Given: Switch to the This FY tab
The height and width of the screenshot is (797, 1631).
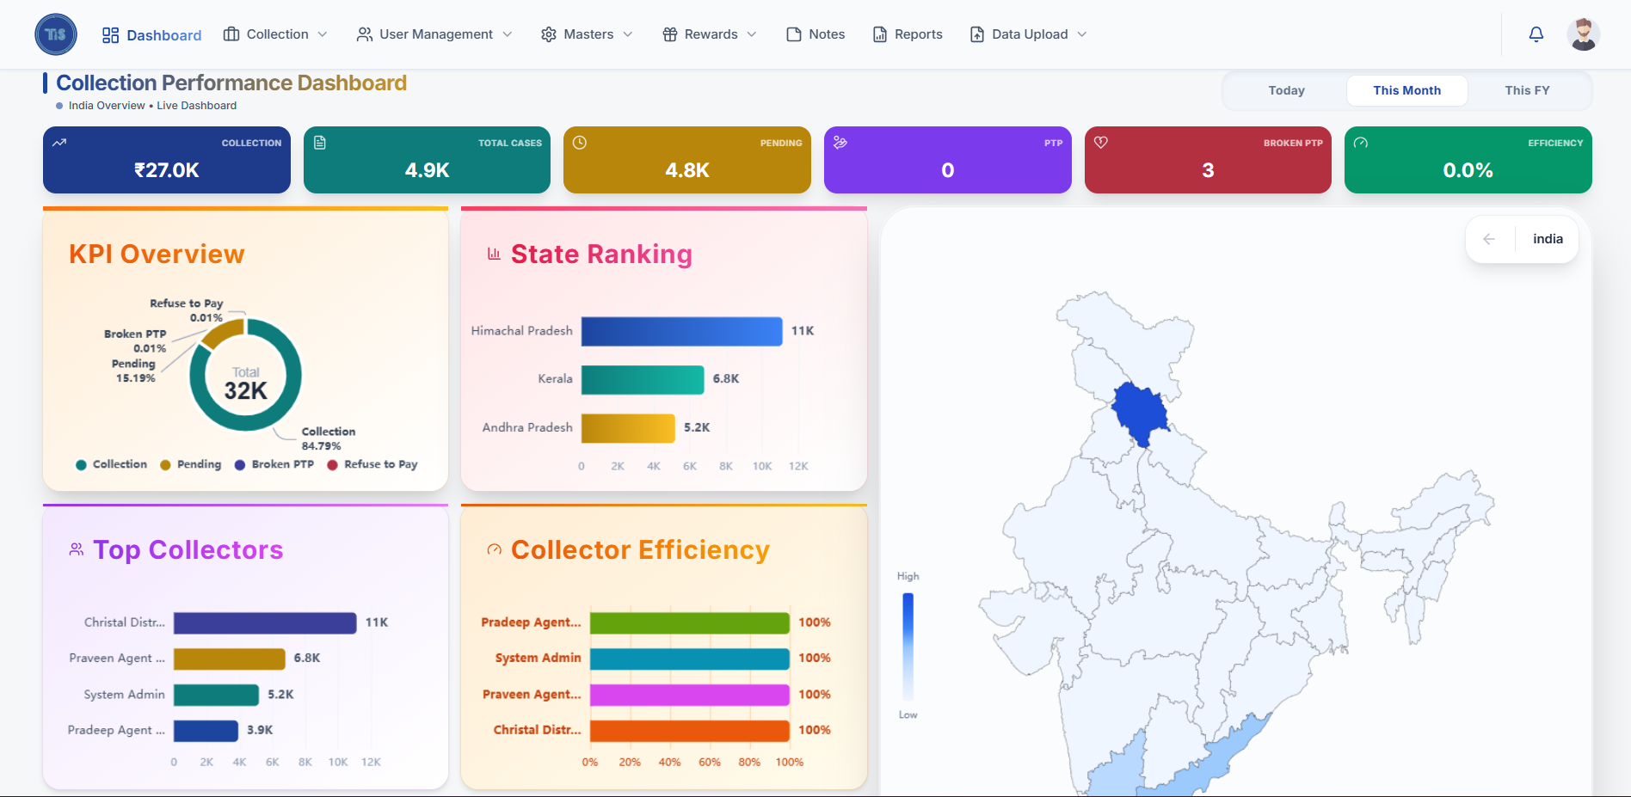Looking at the screenshot, I should (1527, 90).
